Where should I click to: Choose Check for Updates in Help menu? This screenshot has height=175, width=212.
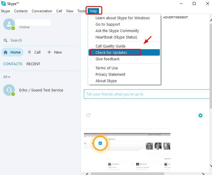(x=111, y=53)
